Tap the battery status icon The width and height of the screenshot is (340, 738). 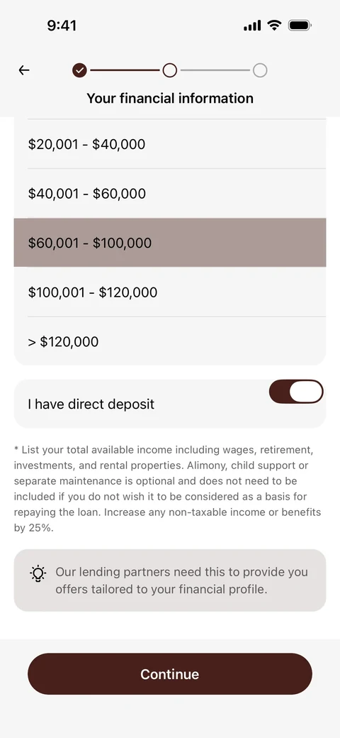pos(300,26)
